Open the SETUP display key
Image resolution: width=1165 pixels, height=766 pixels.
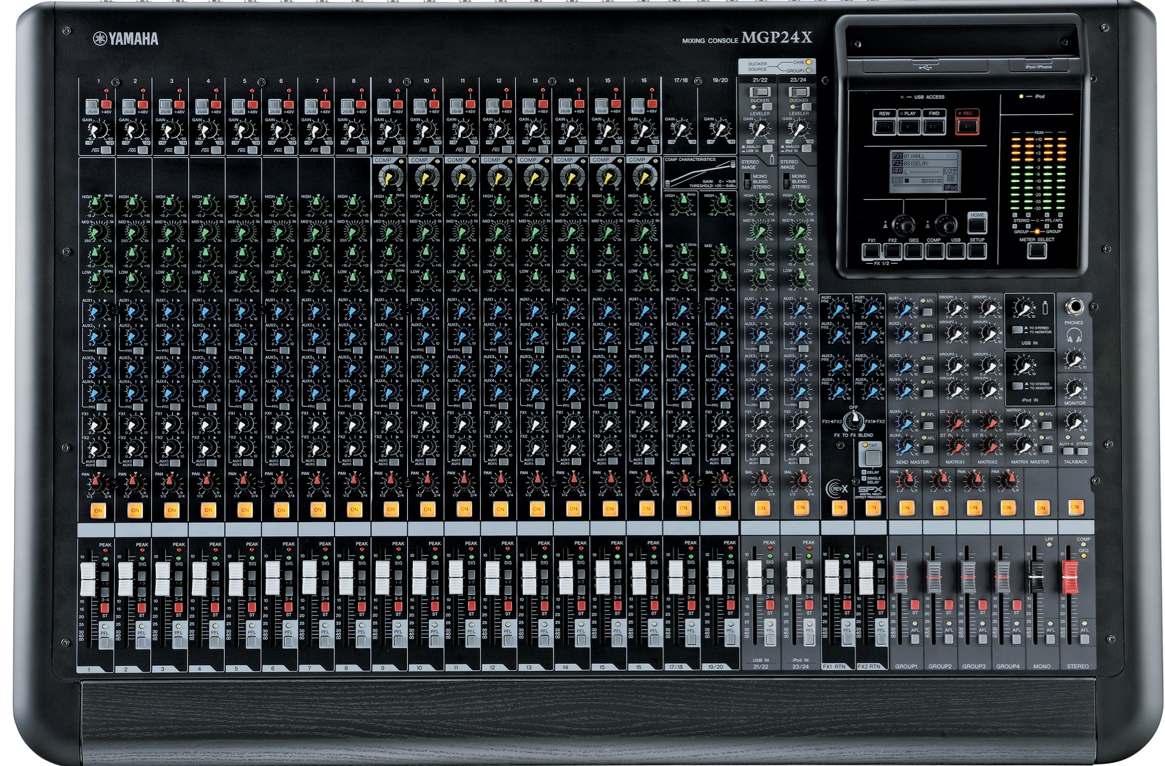click(x=977, y=251)
